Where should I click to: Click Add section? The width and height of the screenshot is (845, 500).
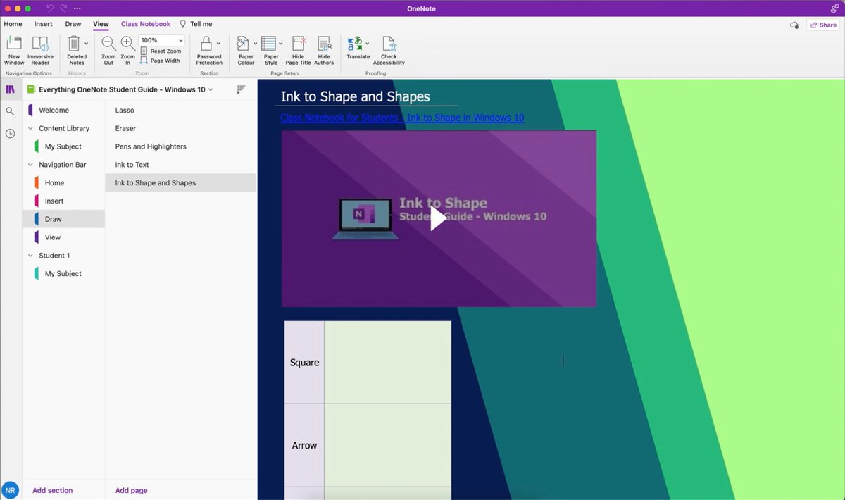point(52,490)
